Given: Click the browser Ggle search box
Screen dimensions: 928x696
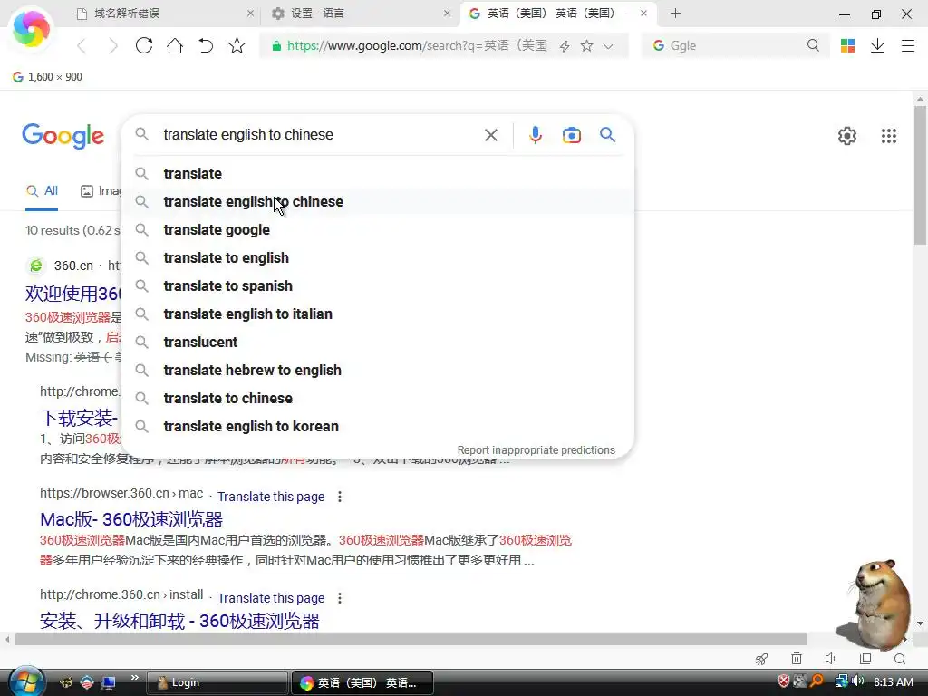Looking at the screenshot, I should [735, 45].
